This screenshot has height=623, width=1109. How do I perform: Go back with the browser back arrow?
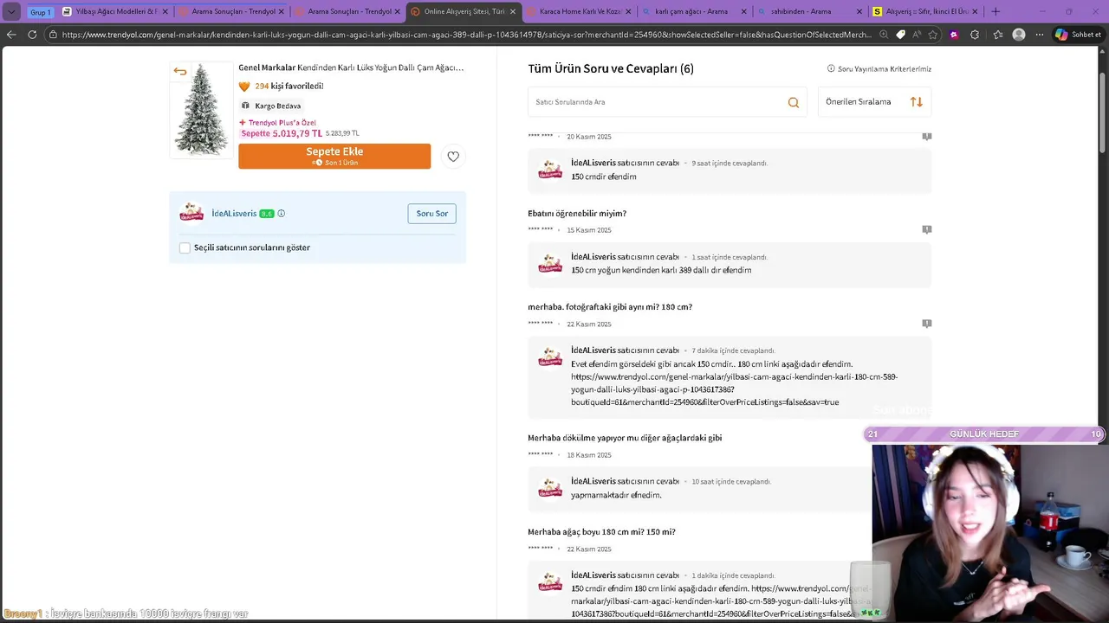pyautogui.click(x=11, y=35)
